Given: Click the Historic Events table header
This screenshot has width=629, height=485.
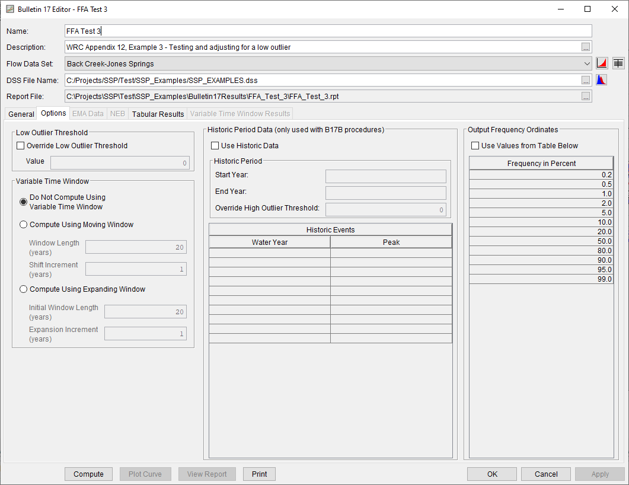Looking at the screenshot, I should click(331, 230).
